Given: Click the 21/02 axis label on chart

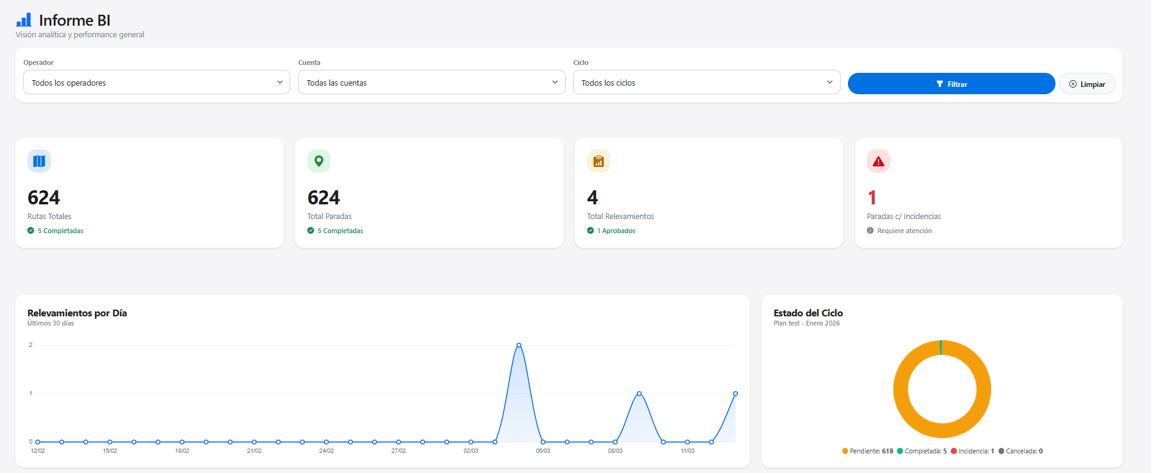Looking at the screenshot, I should (254, 451).
